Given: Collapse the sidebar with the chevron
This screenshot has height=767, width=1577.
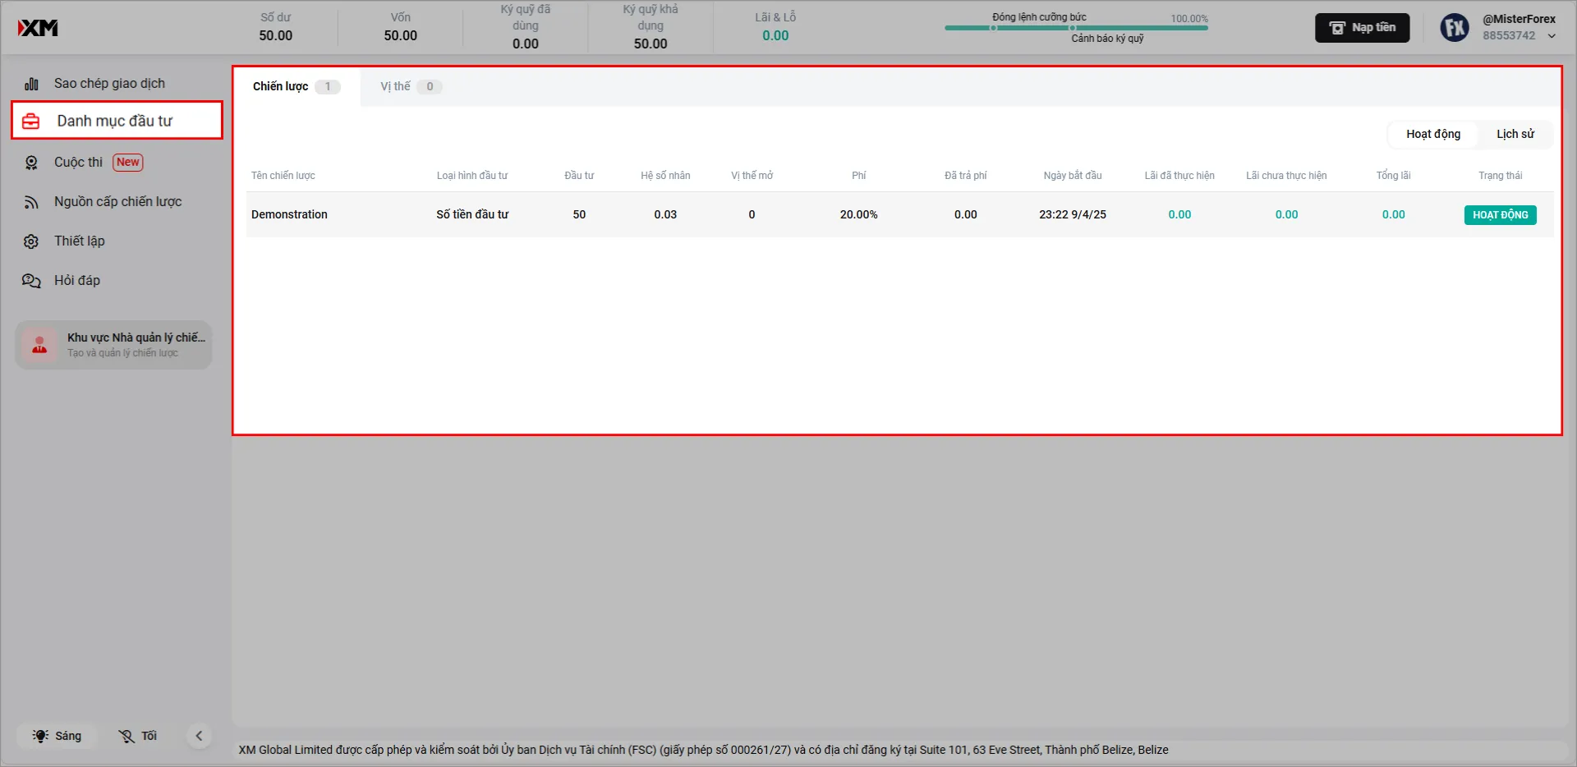Looking at the screenshot, I should pyautogui.click(x=199, y=736).
